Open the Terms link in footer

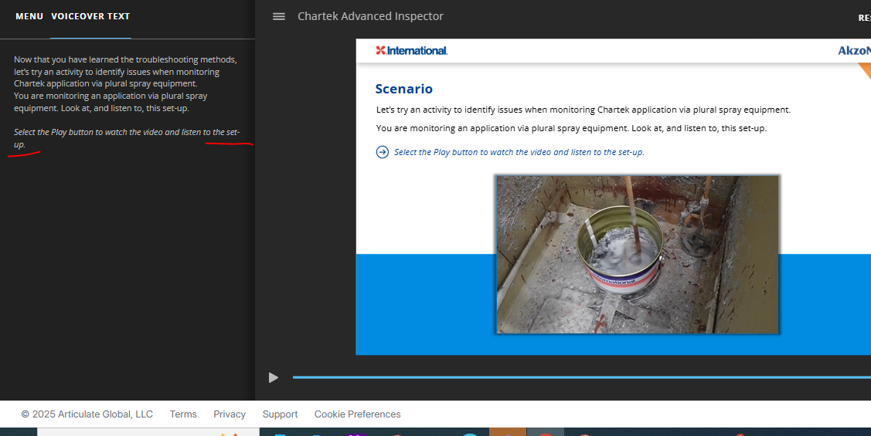183,414
